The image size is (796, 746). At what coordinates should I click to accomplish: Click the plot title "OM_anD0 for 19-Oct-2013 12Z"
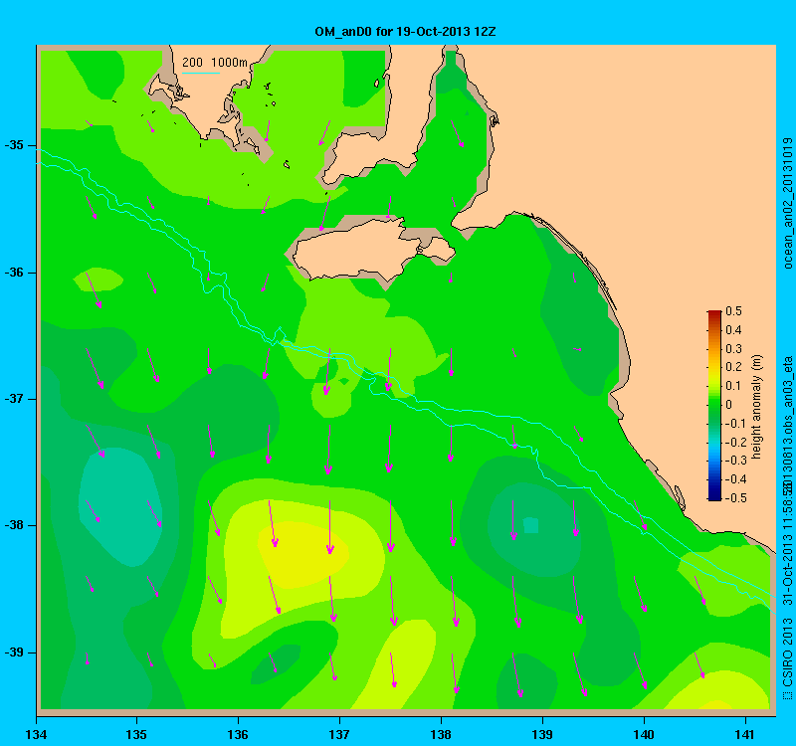405,32
